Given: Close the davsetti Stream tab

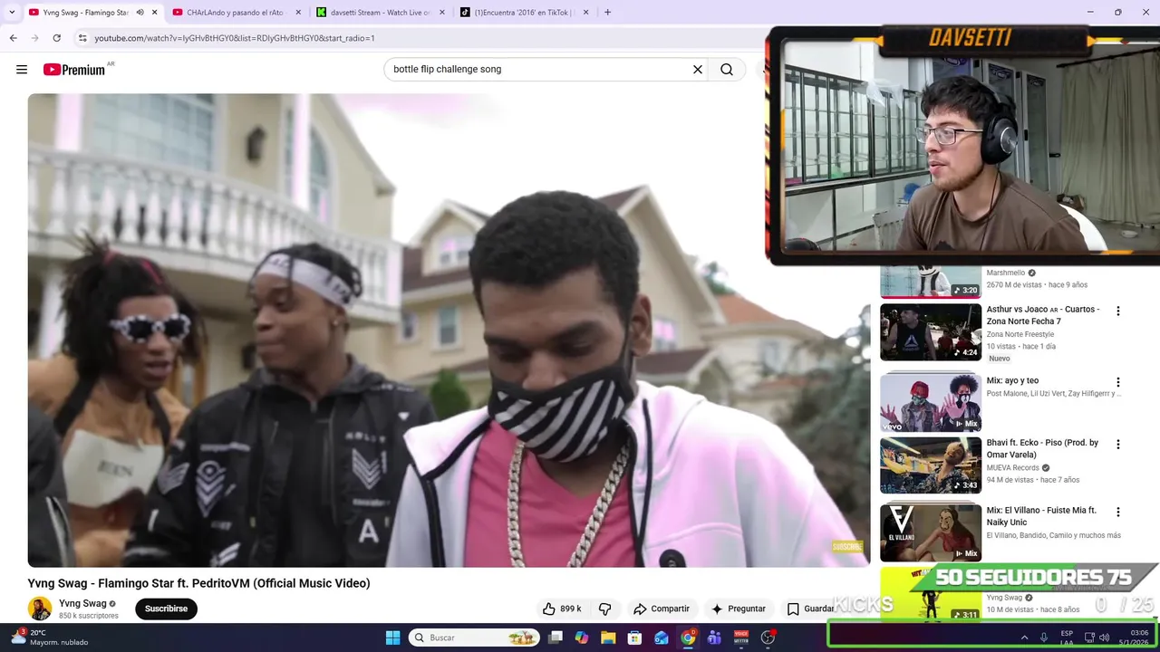Looking at the screenshot, I should click(442, 13).
